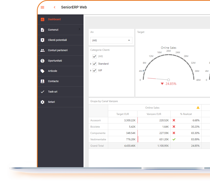This screenshot has height=186, width=210.
Task: Click the Comenzi document icon
Action: (x=42, y=30)
